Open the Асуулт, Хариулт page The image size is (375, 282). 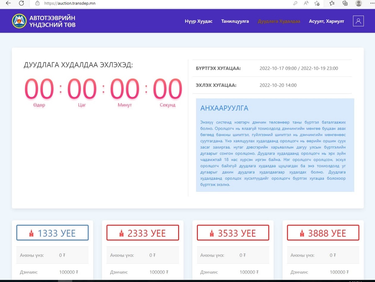tap(326, 21)
